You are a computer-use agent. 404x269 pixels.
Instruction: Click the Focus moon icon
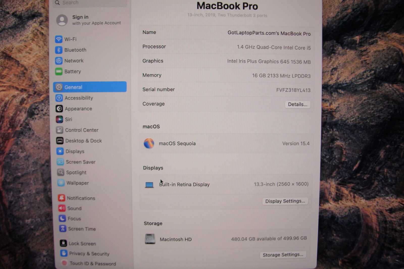(x=62, y=219)
